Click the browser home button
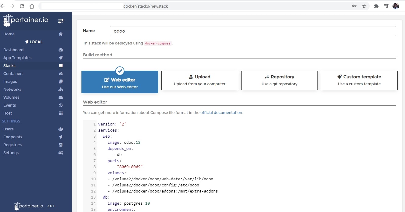The width and height of the screenshot is (405, 212). [32, 6]
